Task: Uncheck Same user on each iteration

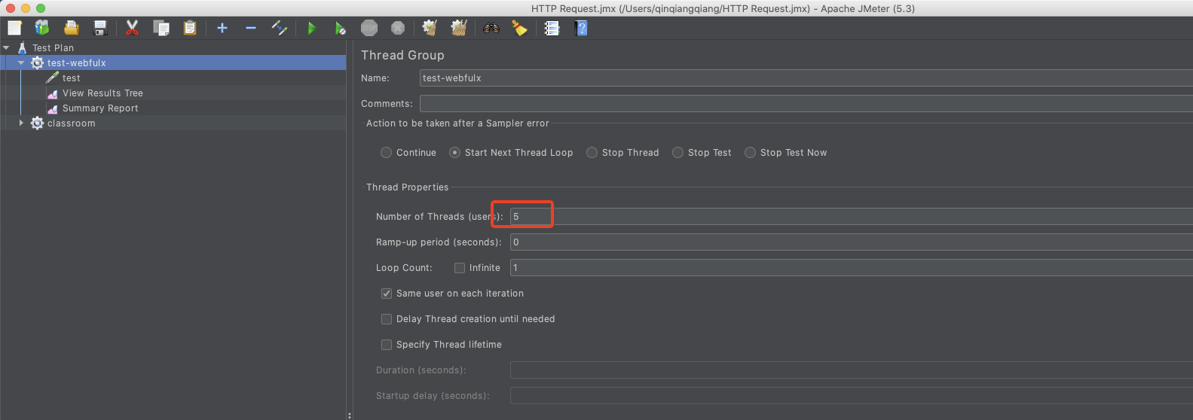Action: coord(387,294)
